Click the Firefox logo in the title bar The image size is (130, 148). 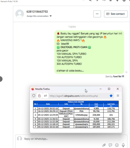(33, 89)
